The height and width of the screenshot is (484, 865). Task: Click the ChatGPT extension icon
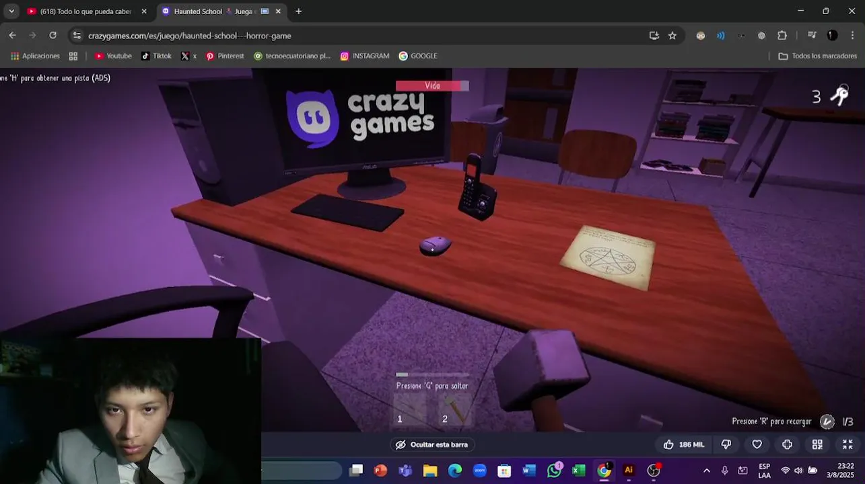[x=761, y=36]
